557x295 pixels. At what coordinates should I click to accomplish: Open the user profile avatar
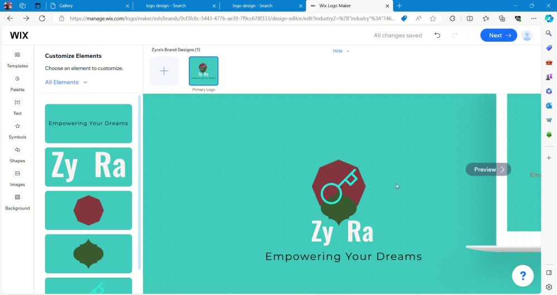(527, 36)
